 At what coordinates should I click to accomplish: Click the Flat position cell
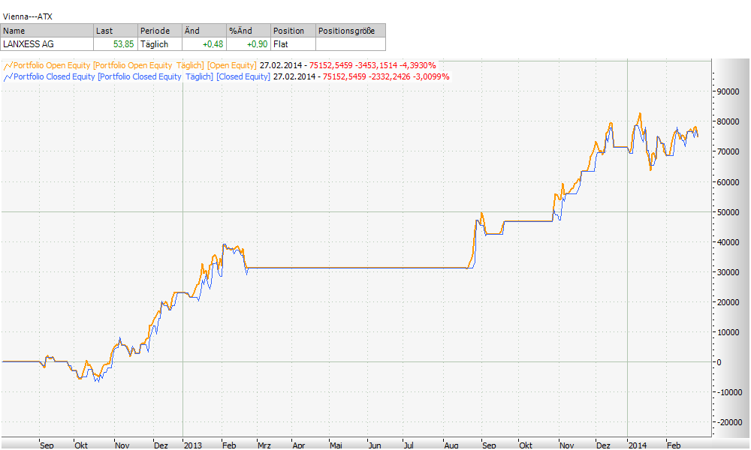(282, 44)
